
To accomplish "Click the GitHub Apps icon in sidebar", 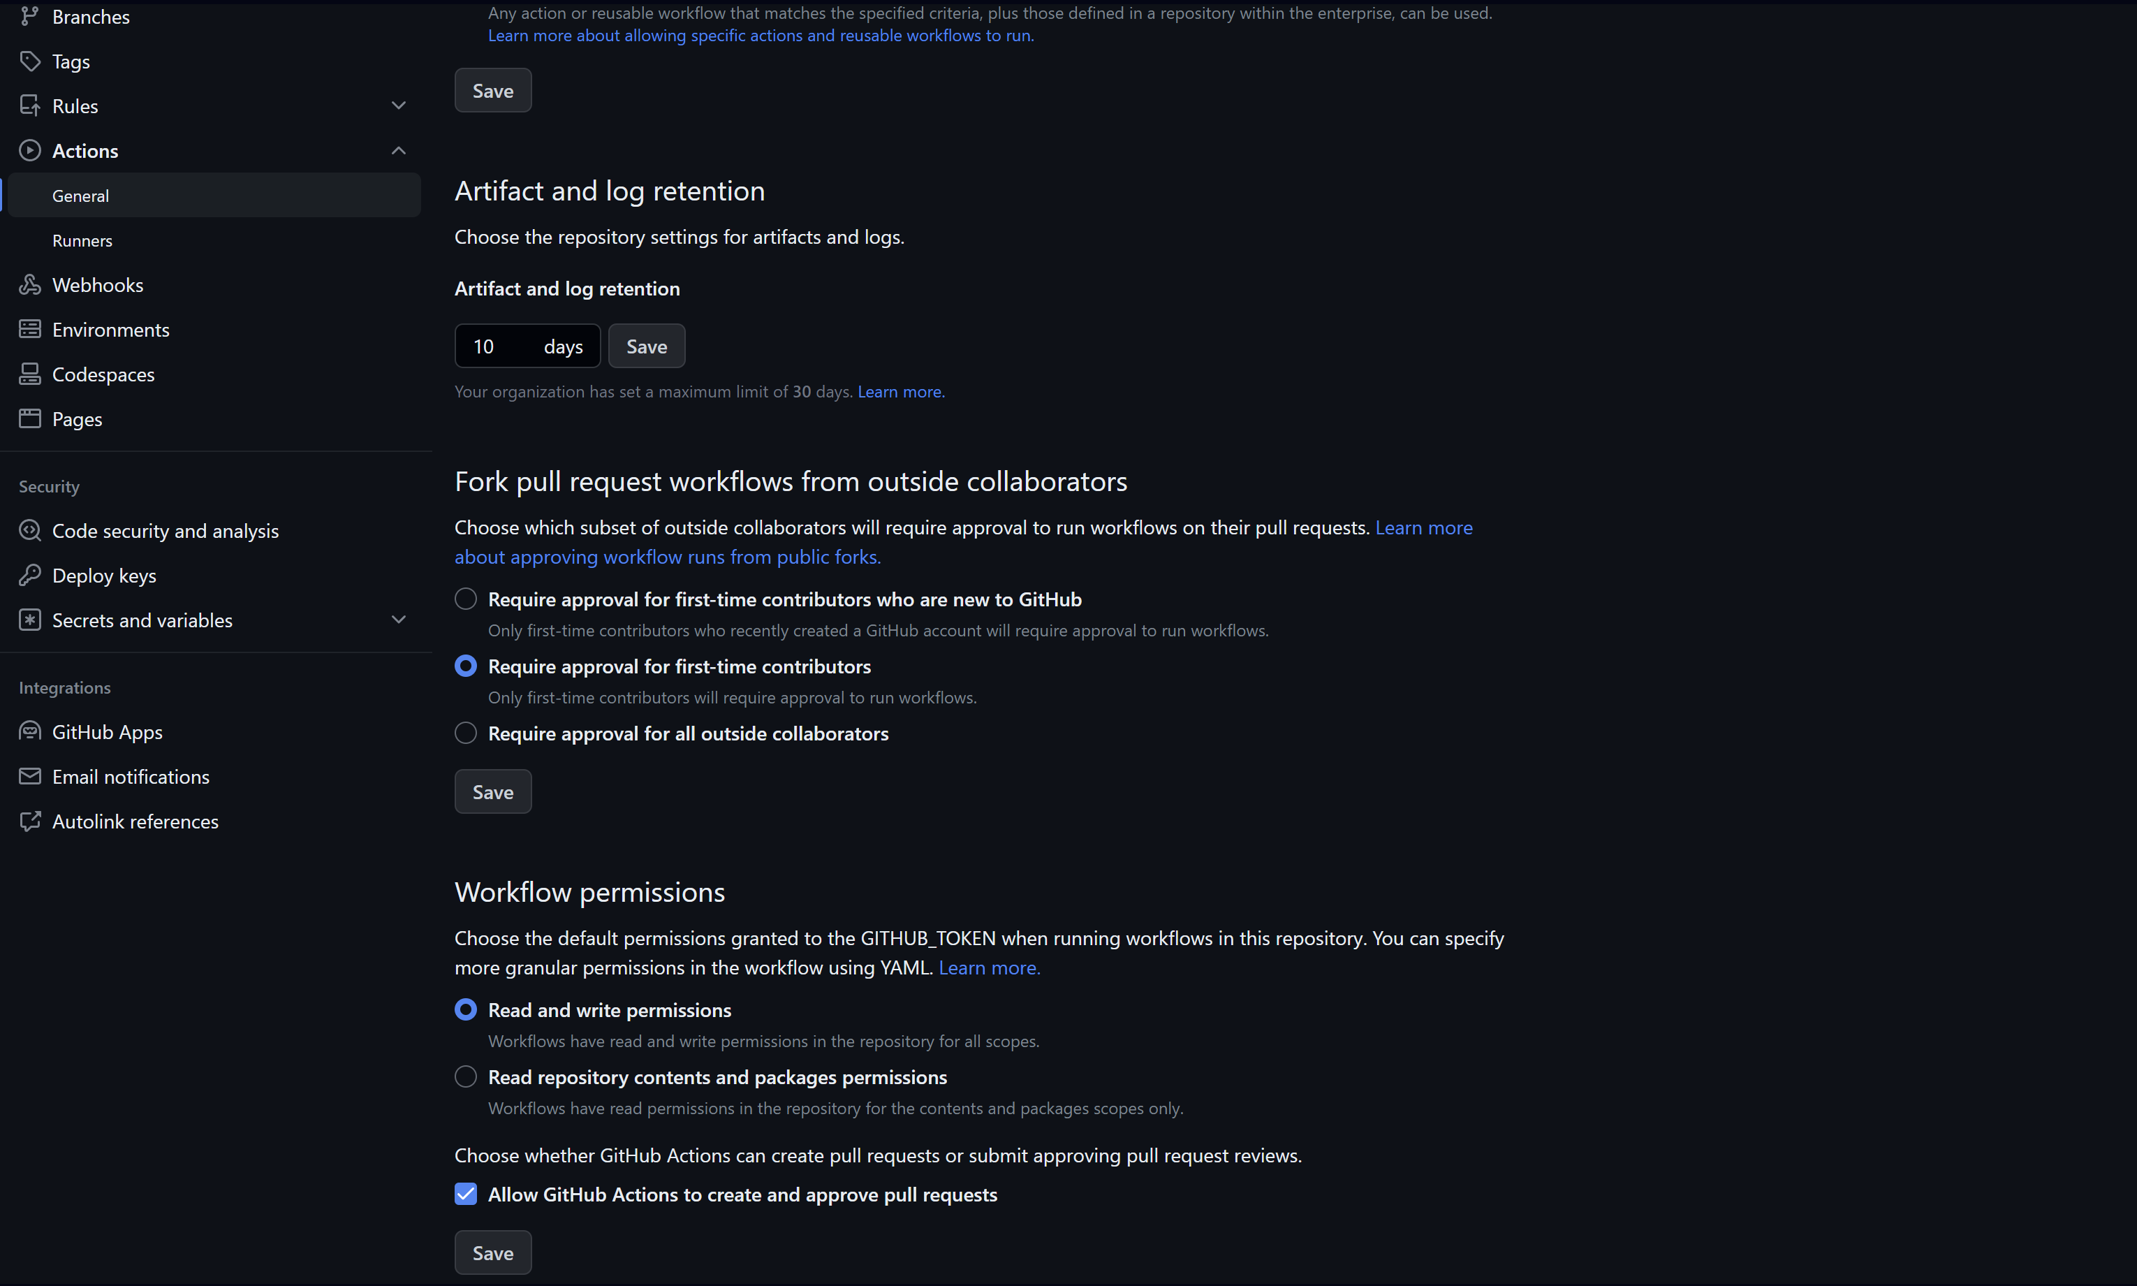I will tap(29, 731).
